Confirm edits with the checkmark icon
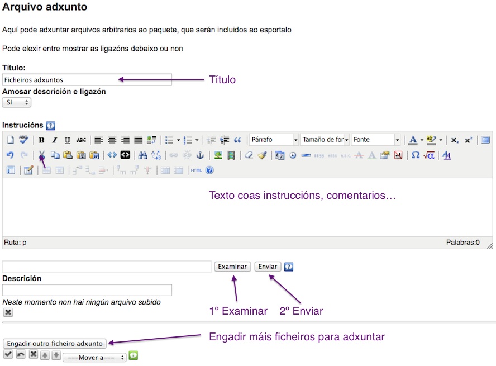The width and height of the screenshot is (496, 366). (8, 355)
